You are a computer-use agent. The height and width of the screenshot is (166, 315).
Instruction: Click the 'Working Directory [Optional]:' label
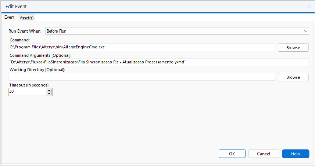coord(37,70)
